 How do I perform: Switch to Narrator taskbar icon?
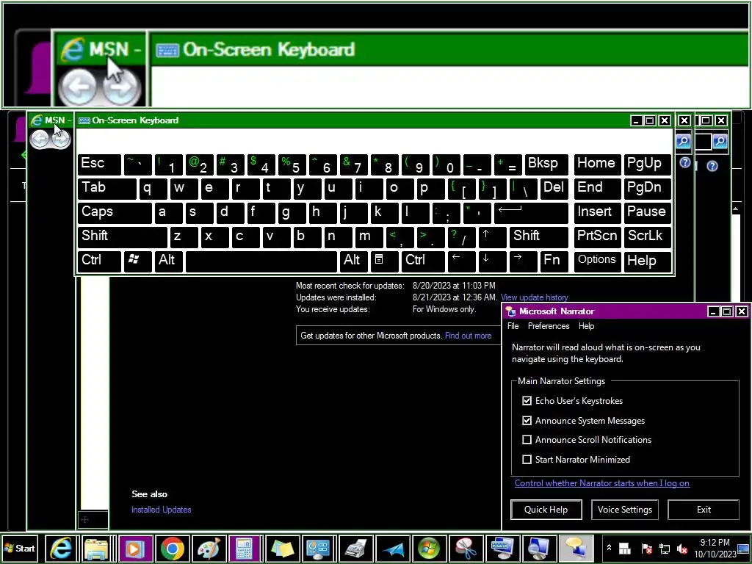(576, 548)
